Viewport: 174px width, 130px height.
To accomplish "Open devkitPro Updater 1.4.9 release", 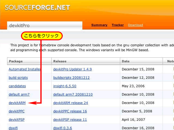I will click(73, 69).
